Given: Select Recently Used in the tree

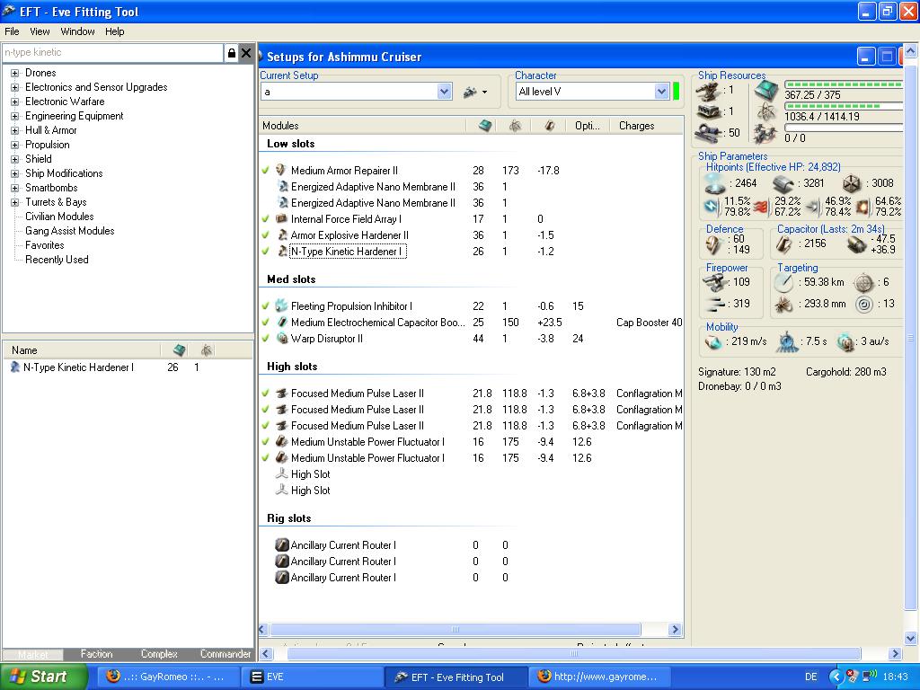Looking at the screenshot, I should tap(57, 260).
